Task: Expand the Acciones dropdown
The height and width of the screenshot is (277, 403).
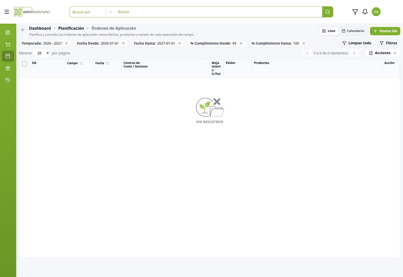Action: coord(383,53)
